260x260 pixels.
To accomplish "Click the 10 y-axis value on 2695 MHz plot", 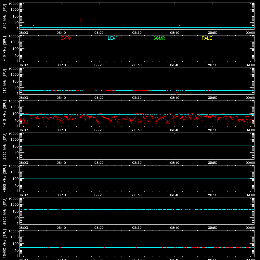I will pos(17,153).
